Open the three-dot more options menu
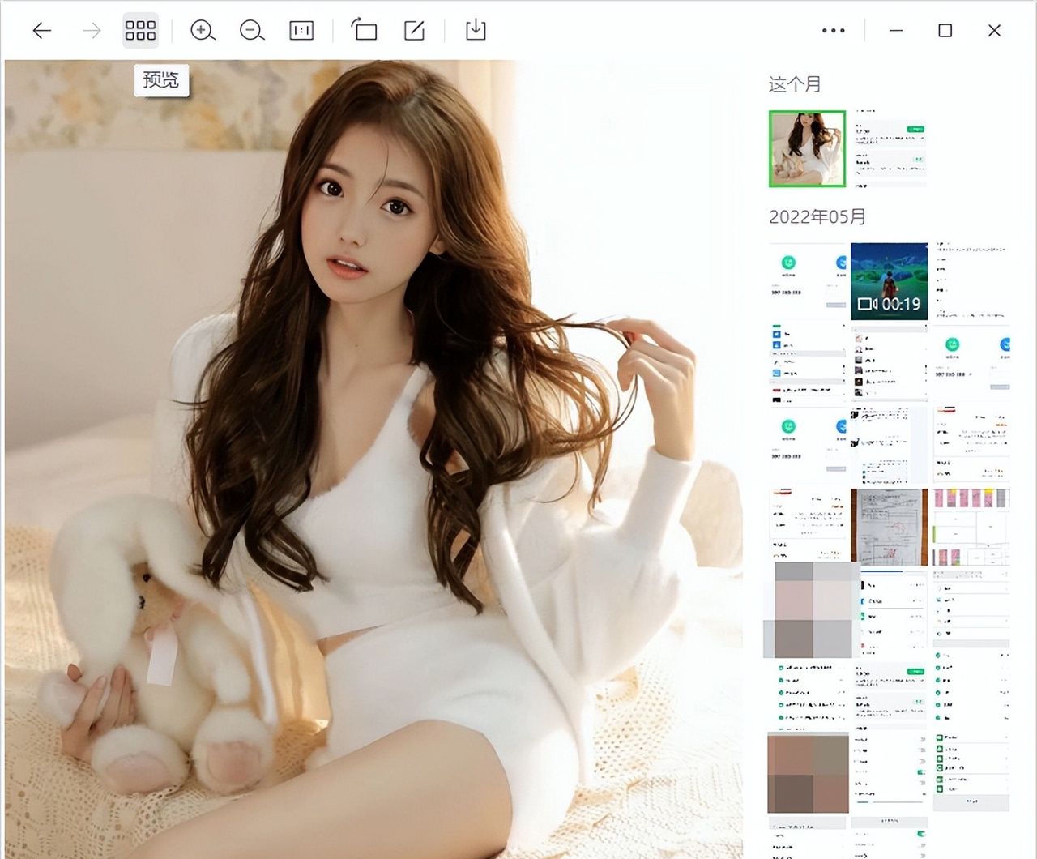 pos(833,31)
